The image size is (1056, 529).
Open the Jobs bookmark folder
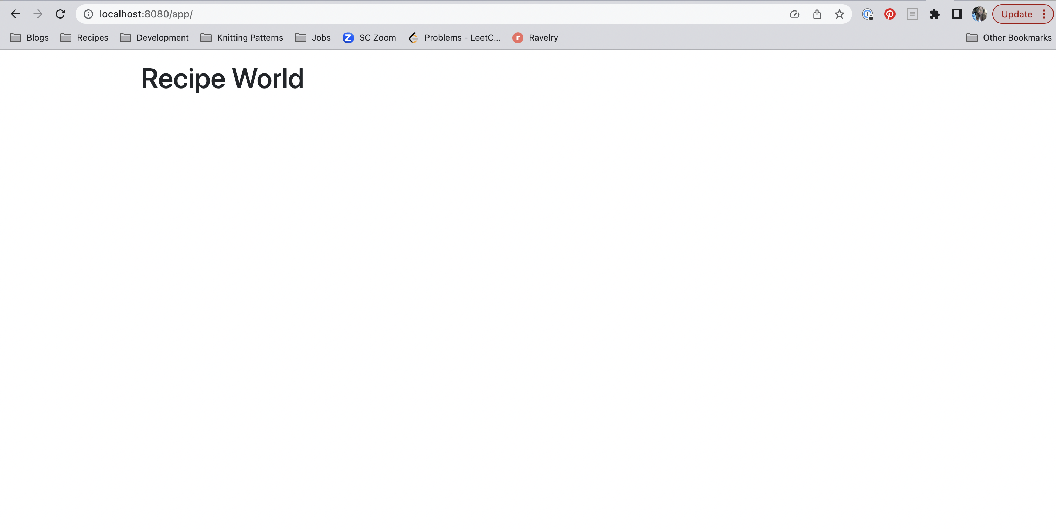coord(313,38)
